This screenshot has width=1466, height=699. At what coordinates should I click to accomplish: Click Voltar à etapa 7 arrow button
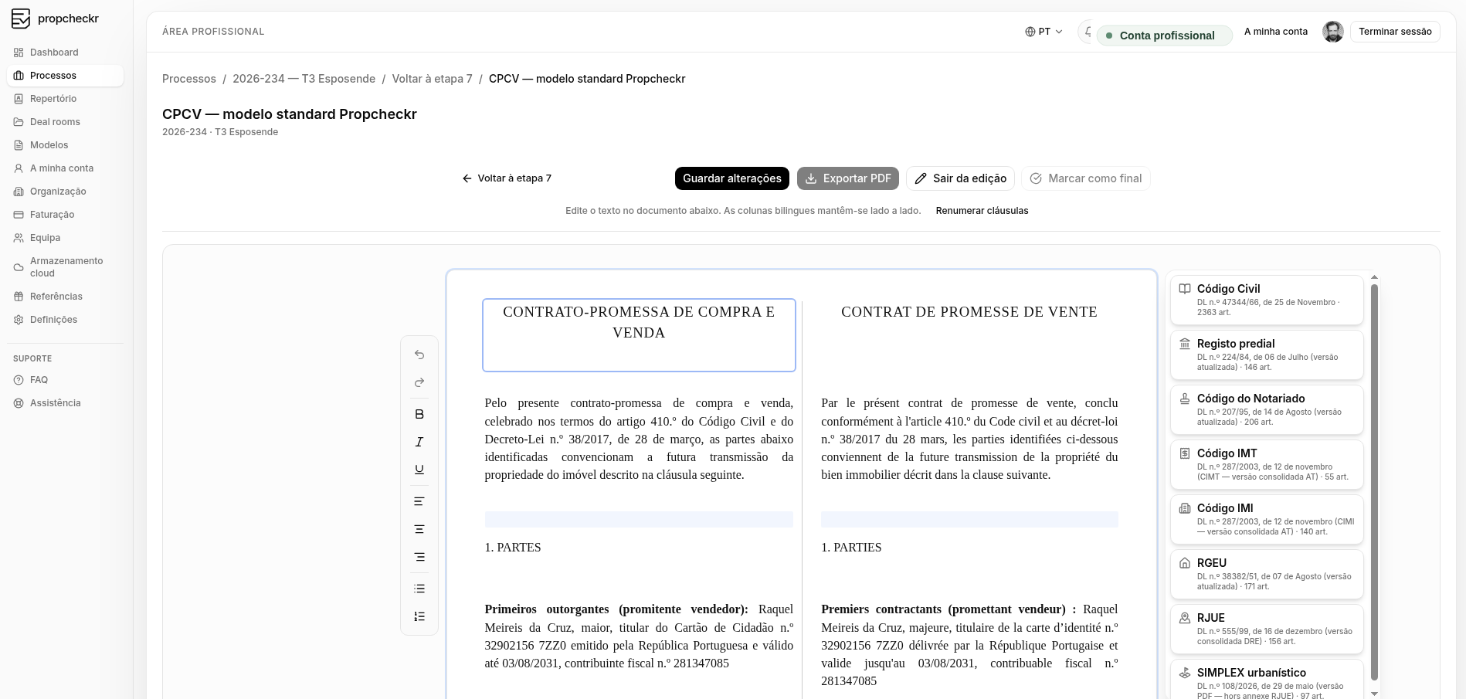507,178
